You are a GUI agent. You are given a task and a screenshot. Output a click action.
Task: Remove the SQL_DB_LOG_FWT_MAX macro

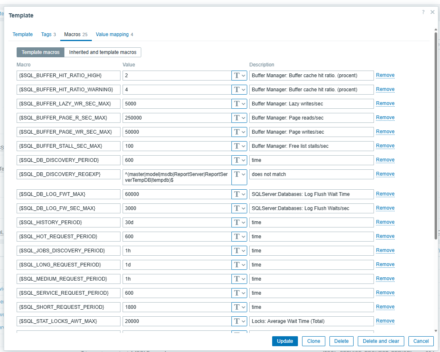[x=385, y=194]
